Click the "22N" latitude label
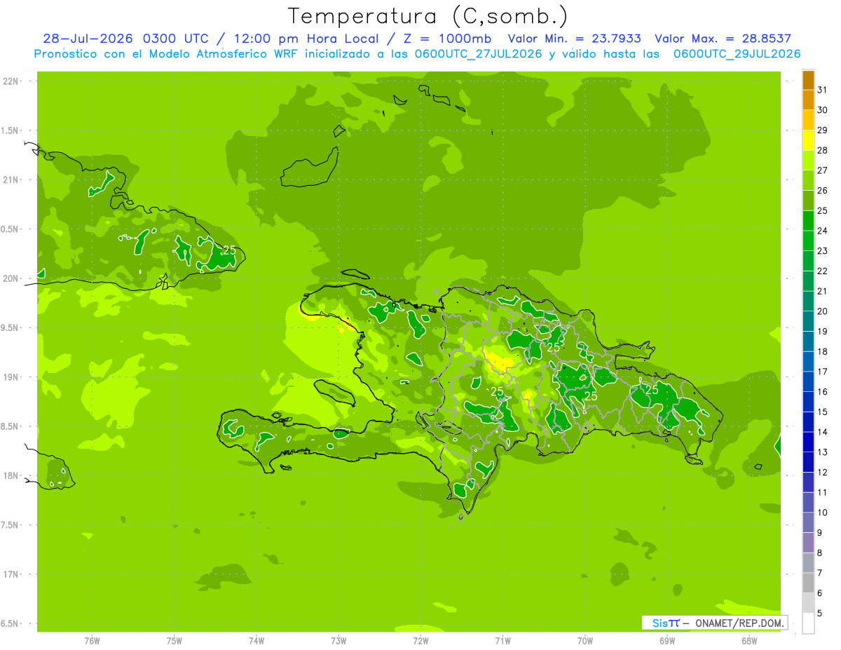Image resolution: width=841 pixels, height=650 pixels. point(12,81)
